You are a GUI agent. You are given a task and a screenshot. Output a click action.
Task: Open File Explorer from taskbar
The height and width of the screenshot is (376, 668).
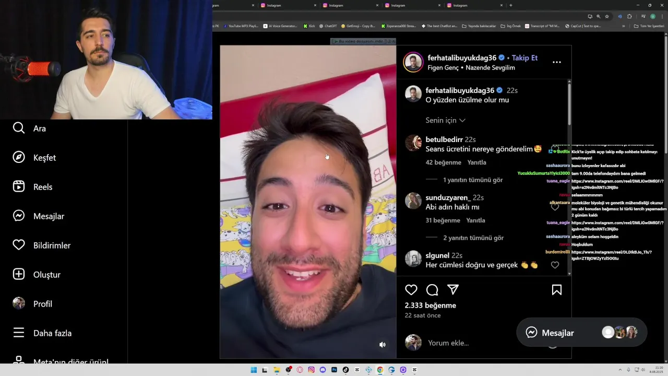[x=277, y=370]
